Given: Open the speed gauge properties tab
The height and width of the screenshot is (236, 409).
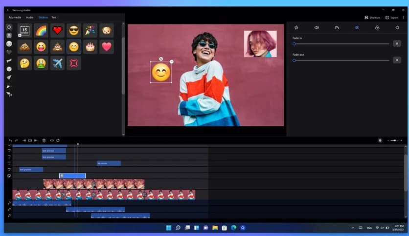Looking at the screenshot, I should [337, 28].
